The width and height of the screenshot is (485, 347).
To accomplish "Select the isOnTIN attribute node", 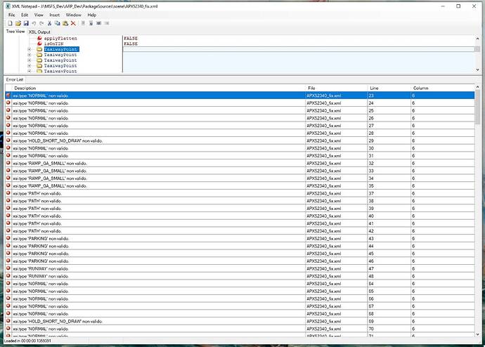I will (x=53, y=44).
